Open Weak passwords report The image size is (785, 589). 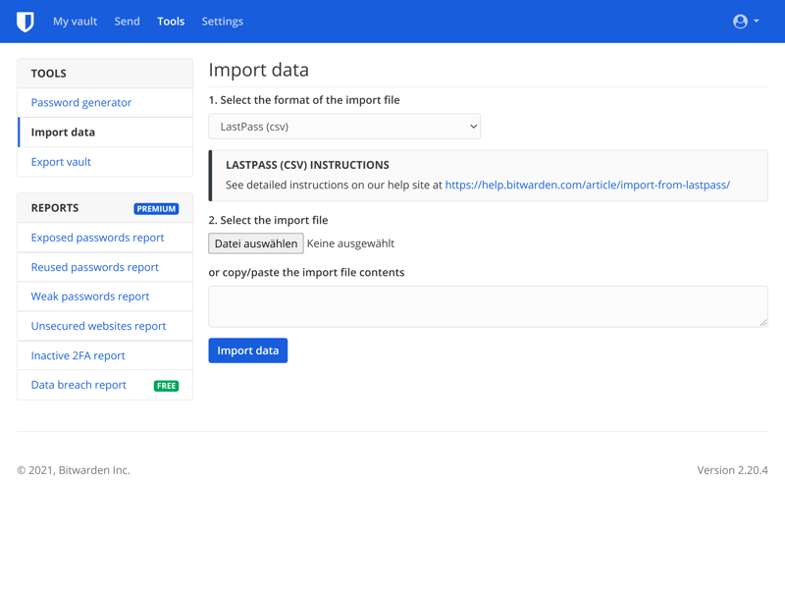coord(90,296)
